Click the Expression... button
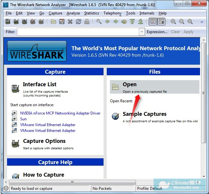 tap(157, 32)
